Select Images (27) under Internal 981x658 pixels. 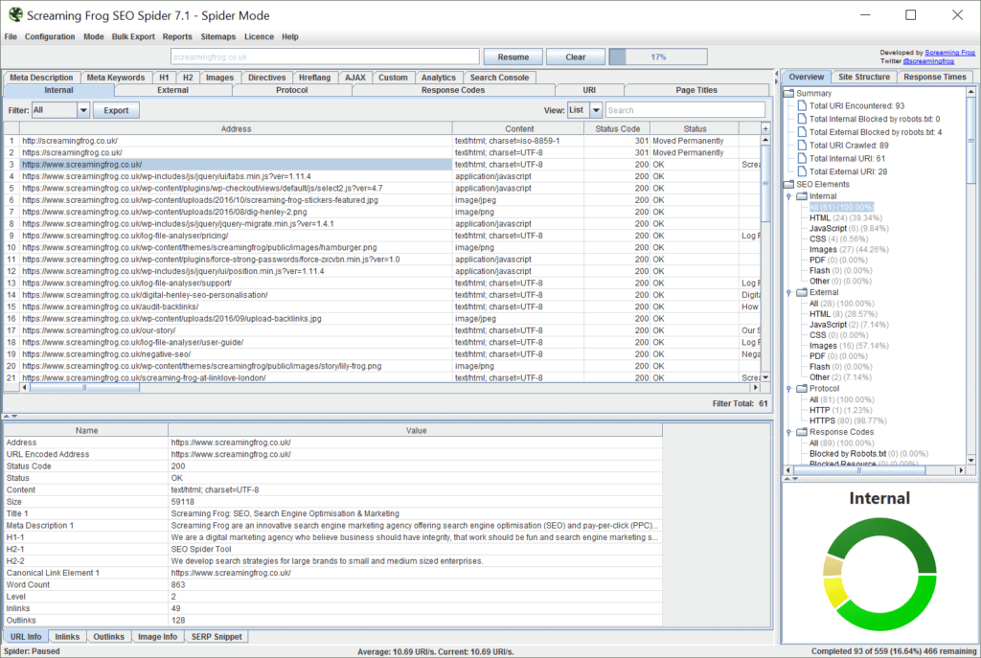click(849, 250)
